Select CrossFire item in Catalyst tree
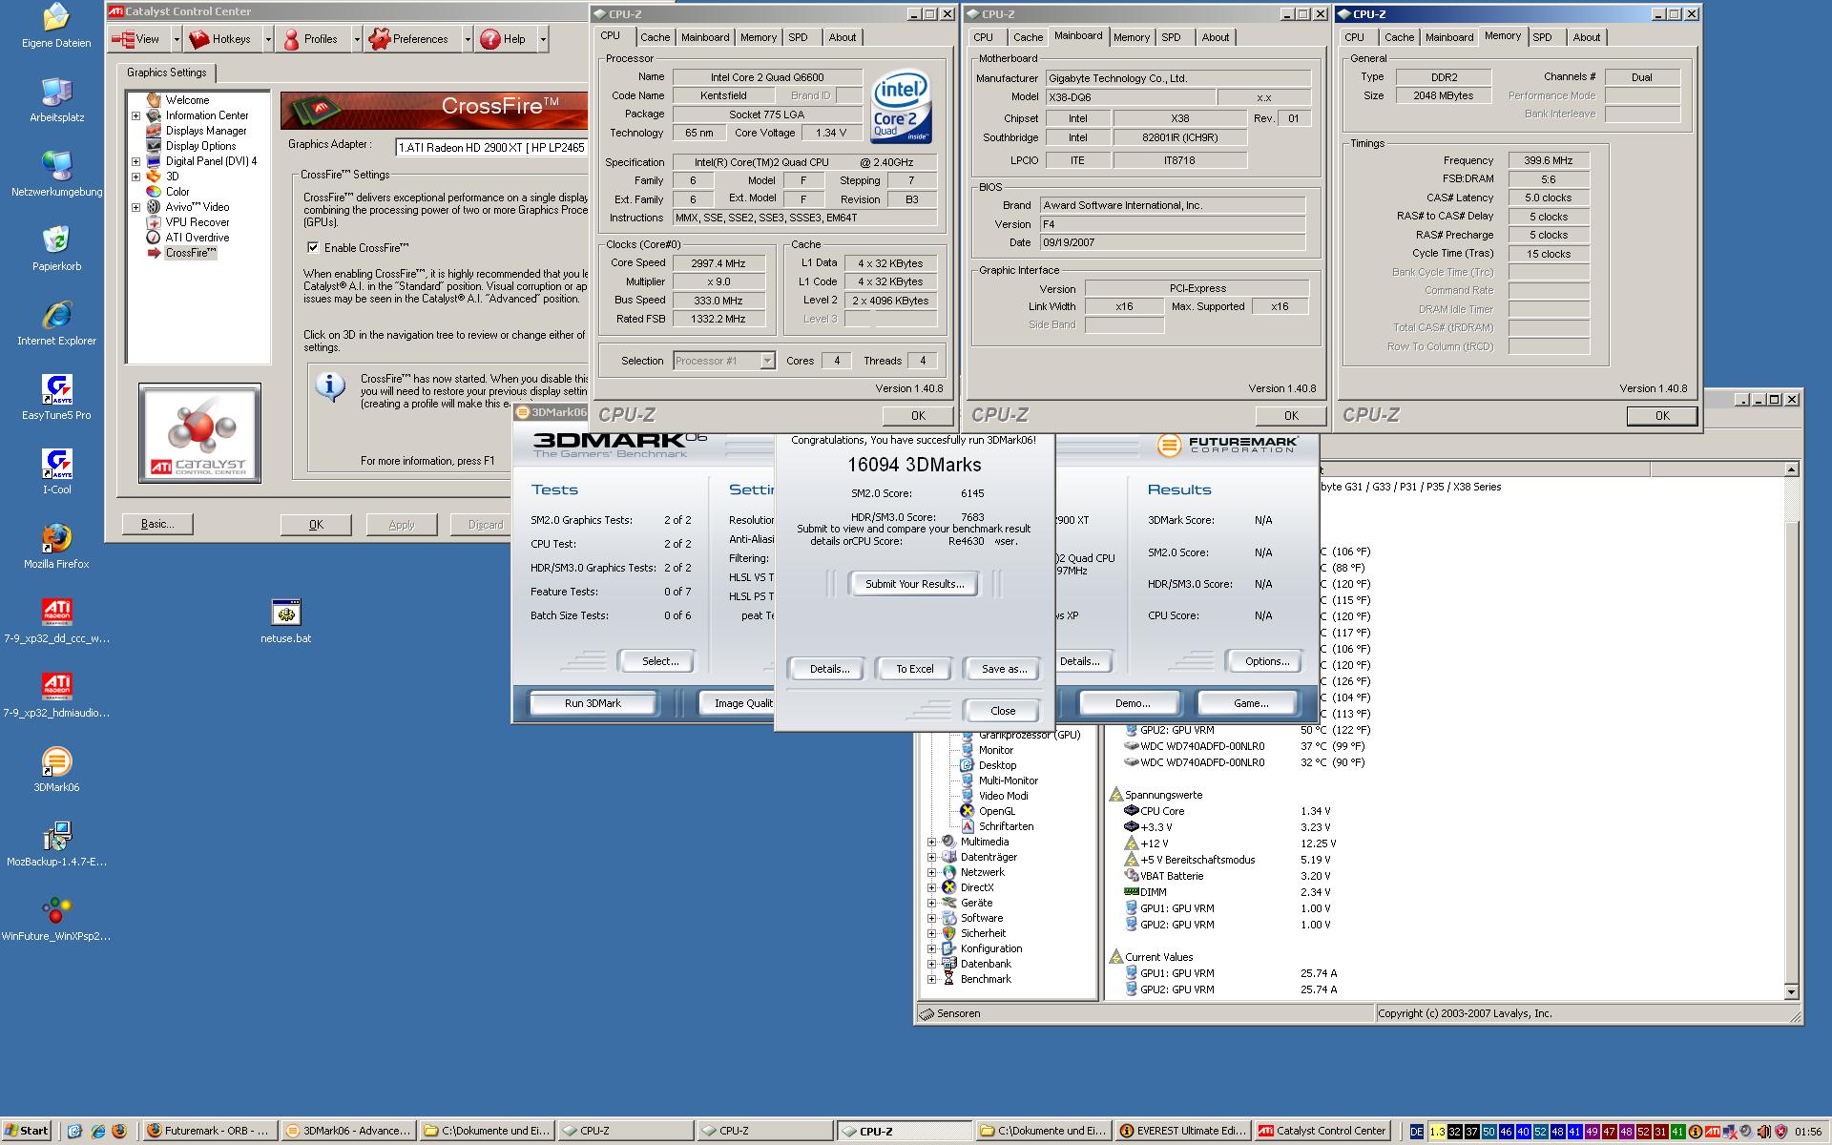1832x1145 pixels. coord(190,253)
